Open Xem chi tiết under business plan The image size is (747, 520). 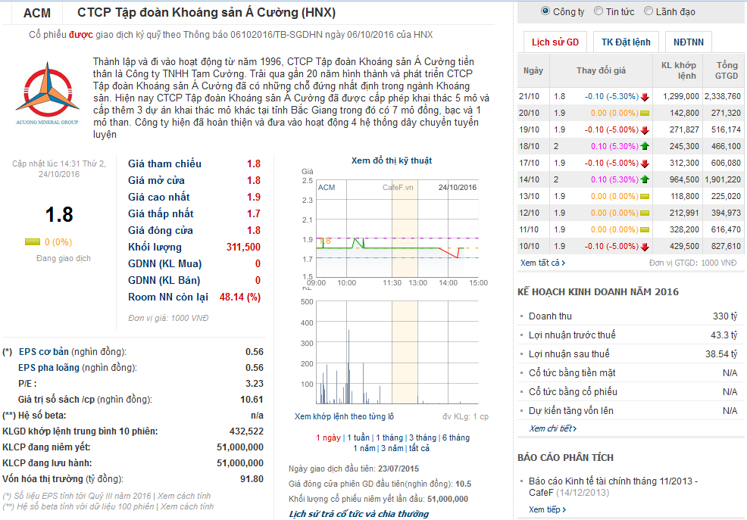552,428
